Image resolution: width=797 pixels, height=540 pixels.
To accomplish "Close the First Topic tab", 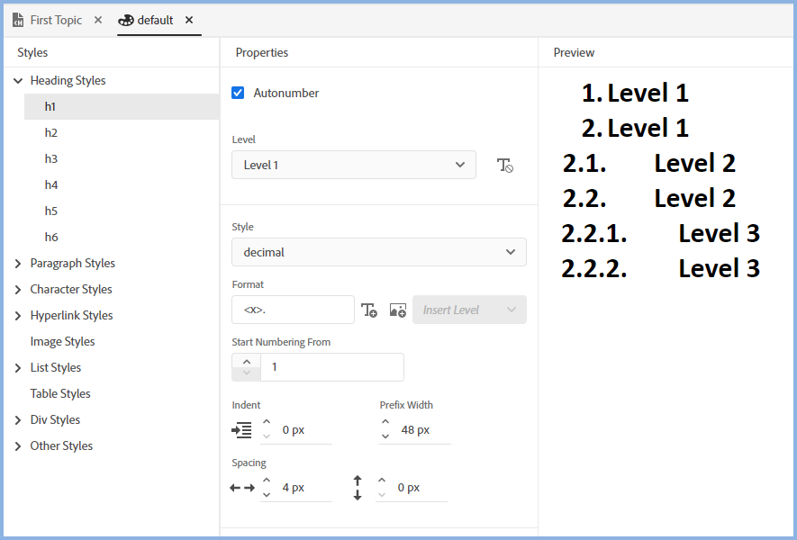I will pyautogui.click(x=98, y=20).
